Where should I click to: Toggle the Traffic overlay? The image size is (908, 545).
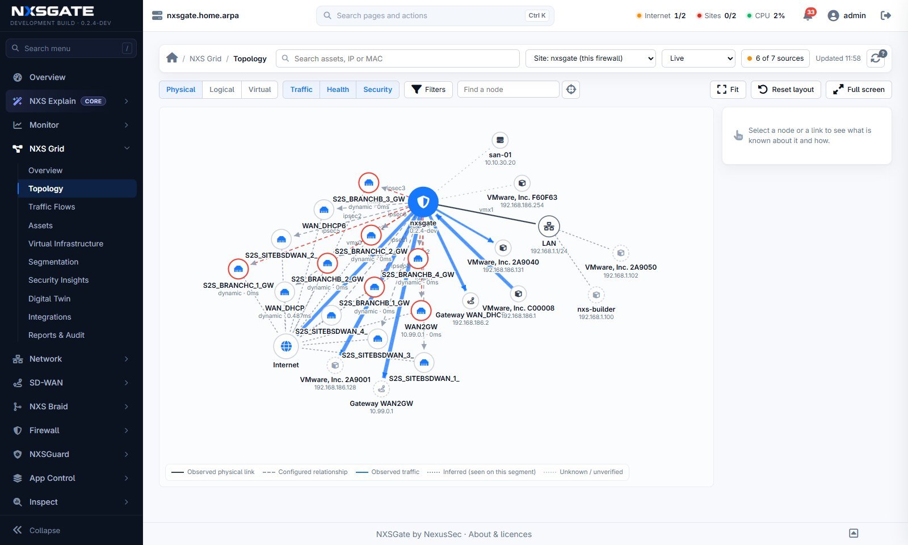coord(301,90)
